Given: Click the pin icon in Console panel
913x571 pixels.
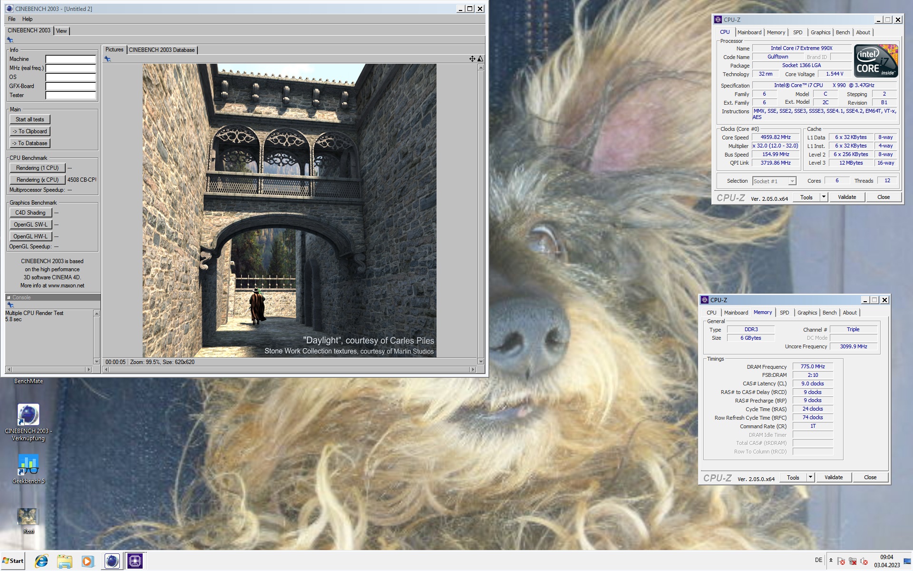Looking at the screenshot, I should click(10, 305).
